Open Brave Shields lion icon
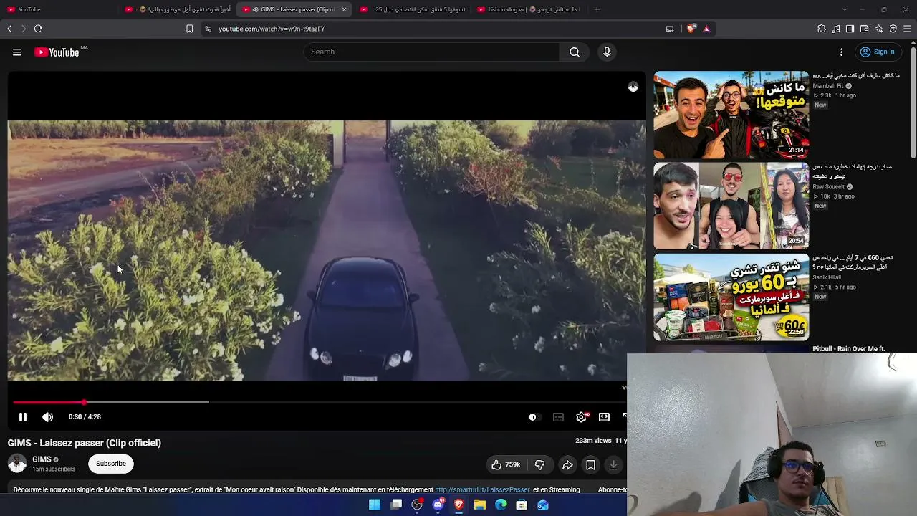Screen dimensions: 917x516 pyautogui.click(x=691, y=29)
